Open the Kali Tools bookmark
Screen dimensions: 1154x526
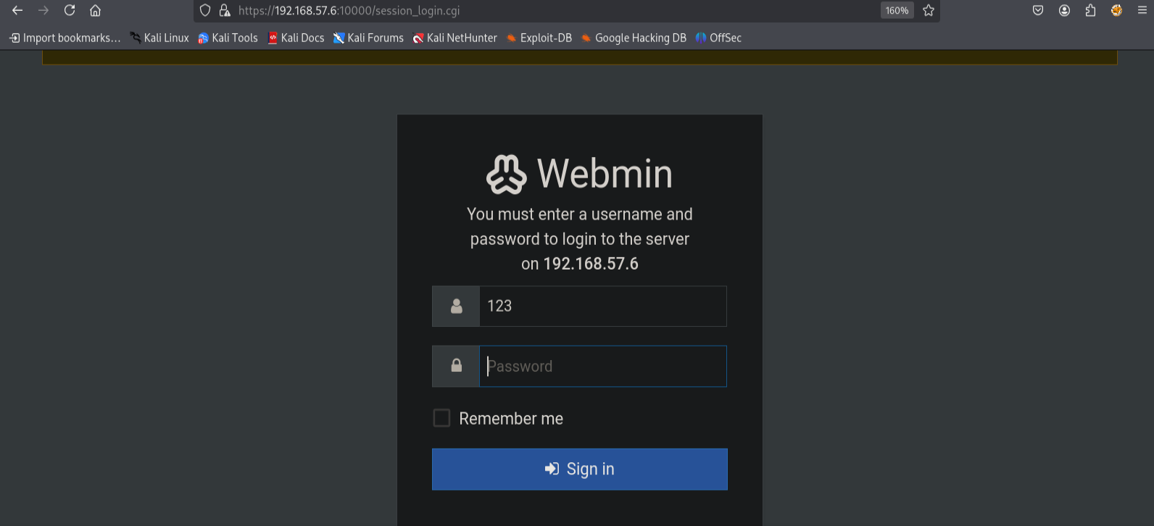(x=228, y=38)
